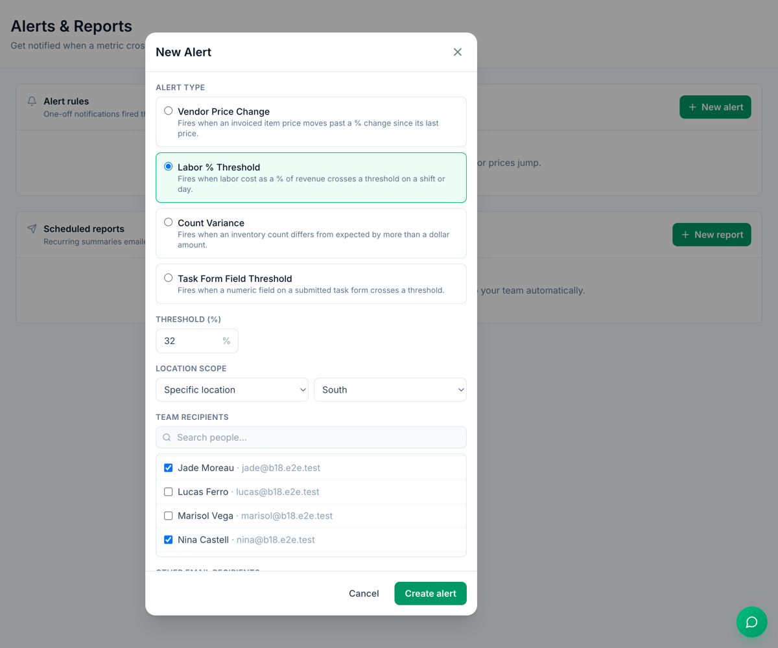
Task: Open the Specific location scope dropdown
Action: 232,389
